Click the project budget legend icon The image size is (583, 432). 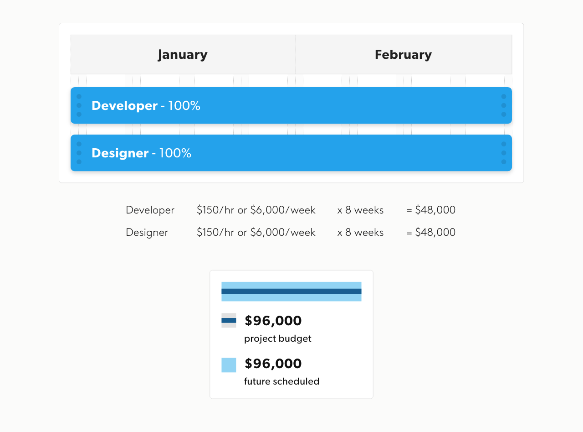229,320
